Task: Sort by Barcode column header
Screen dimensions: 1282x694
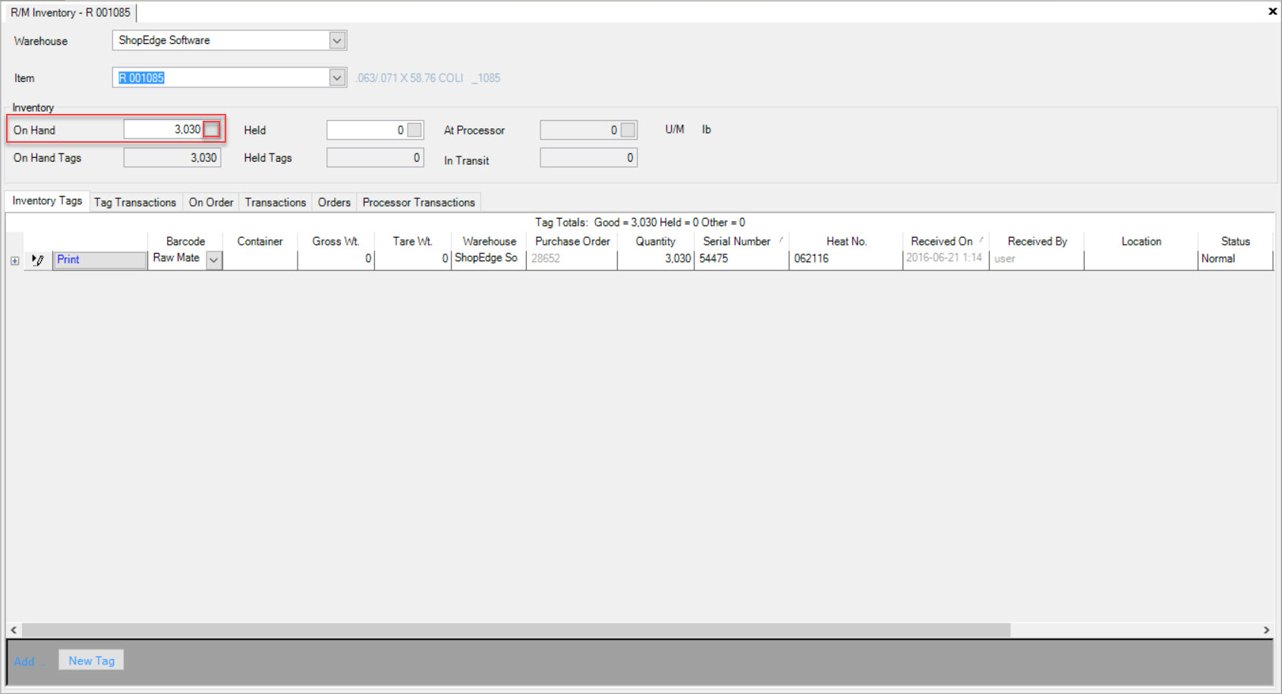Action: pos(185,241)
